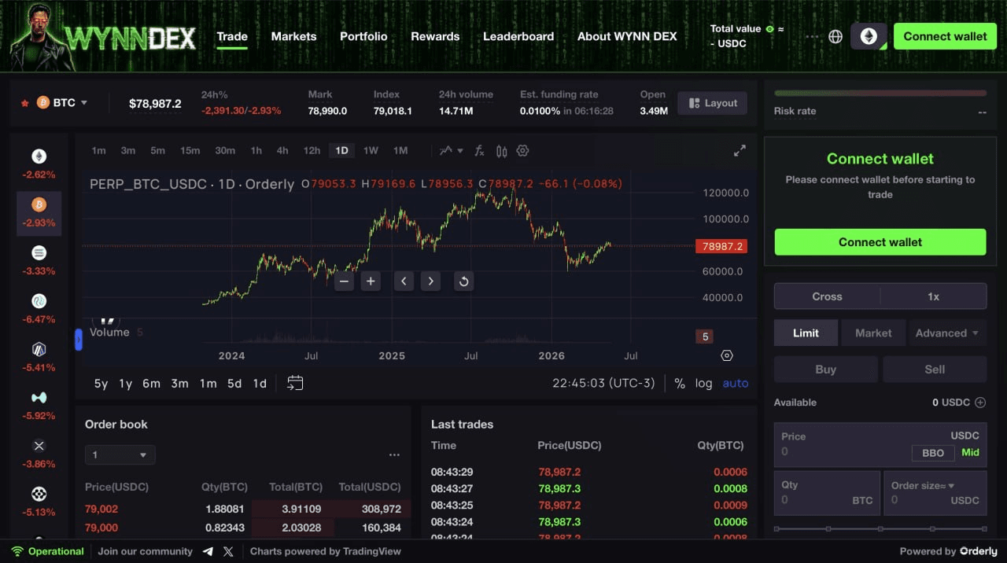The height and width of the screenshot is (563, 1007).
Task: Reset the chart view
Action: click(x=464, y=281)
